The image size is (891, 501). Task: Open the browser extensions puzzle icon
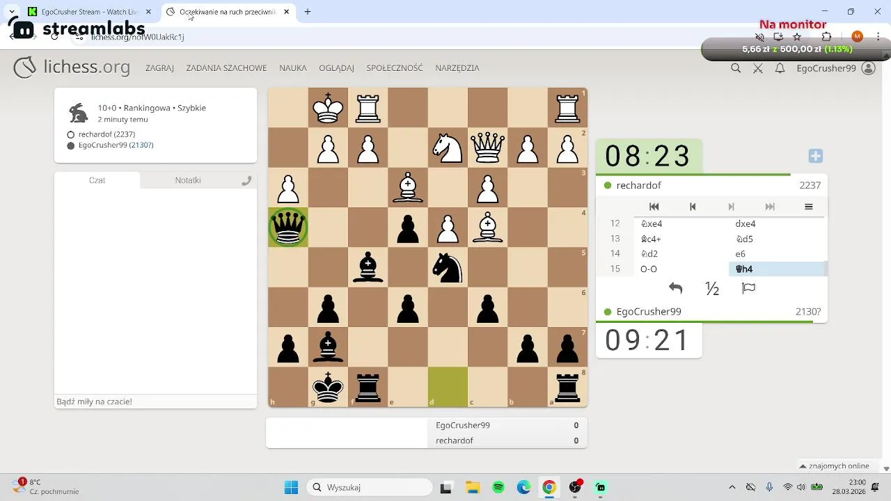point(827,36)
